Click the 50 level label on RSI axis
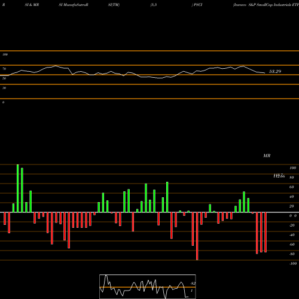The image size is (299, 299). (4, 78)
